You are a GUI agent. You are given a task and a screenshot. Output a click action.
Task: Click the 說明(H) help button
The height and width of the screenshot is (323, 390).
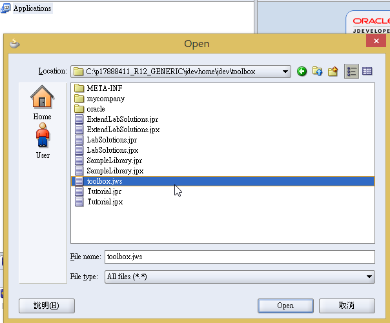46,306
